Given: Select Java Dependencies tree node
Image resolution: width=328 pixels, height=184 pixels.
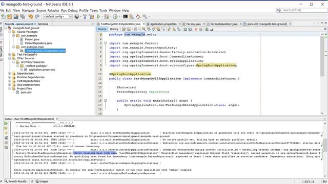Looking at the screenshot, I should [x=28, y=85].
